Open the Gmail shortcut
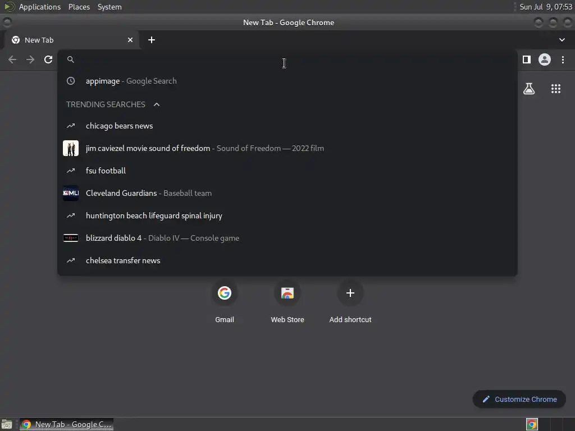575x431 pixels. click(x=225, y=301)
